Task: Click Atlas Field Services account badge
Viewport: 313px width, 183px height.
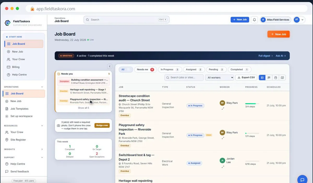Action: [x=276, y=20]
